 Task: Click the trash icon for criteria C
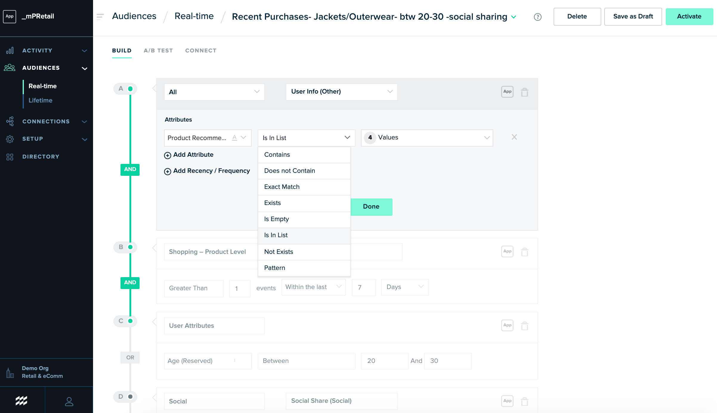pyautogui.click(x=525, y=326)
